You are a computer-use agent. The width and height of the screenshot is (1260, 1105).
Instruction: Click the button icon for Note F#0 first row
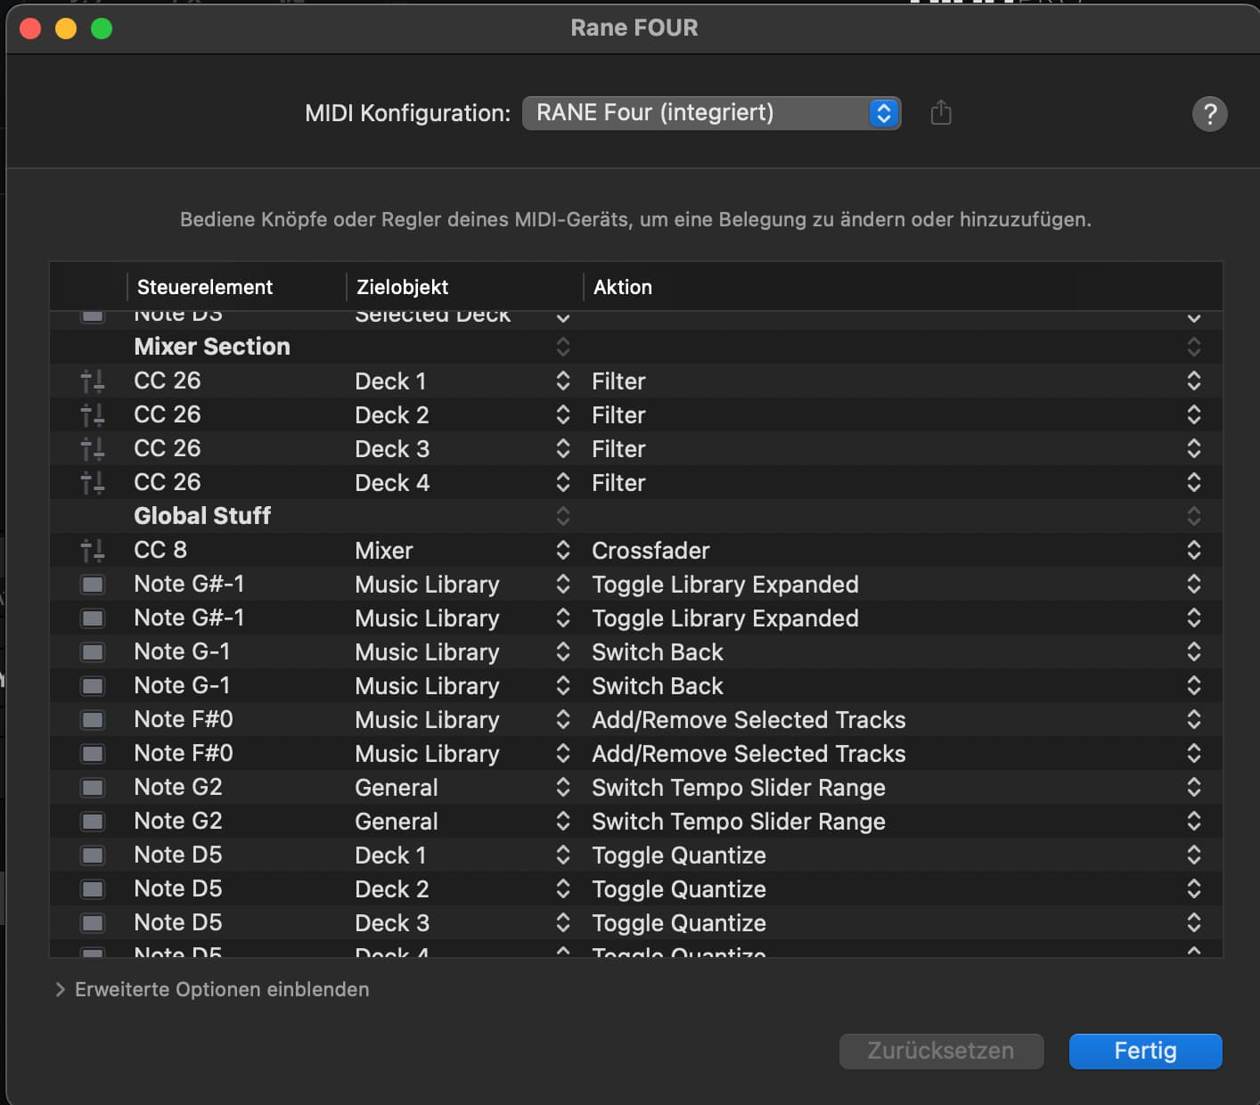pos(93,720)
